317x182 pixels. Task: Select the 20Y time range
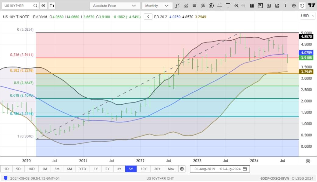coord(157,169)
